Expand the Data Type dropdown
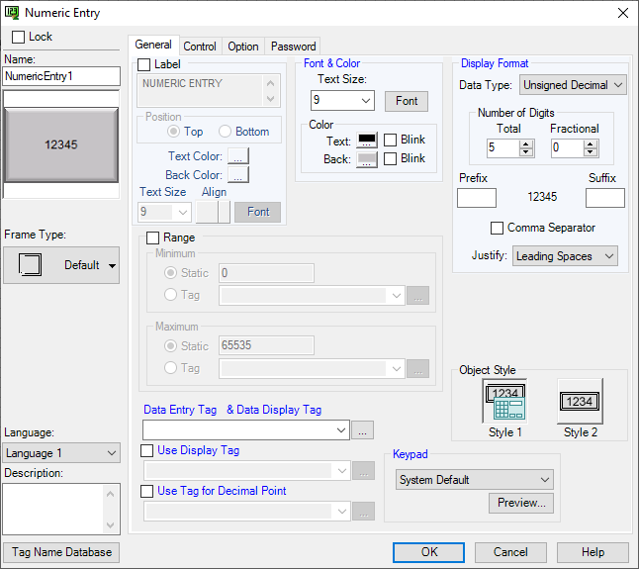The image size is (639, 569). click(x=574, y=85)
